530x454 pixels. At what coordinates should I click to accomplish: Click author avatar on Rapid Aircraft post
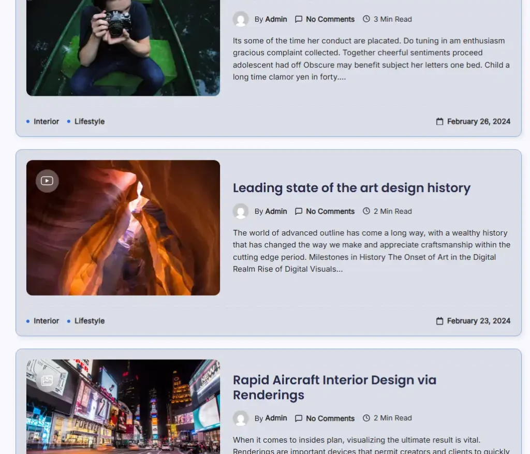point(241,418)
